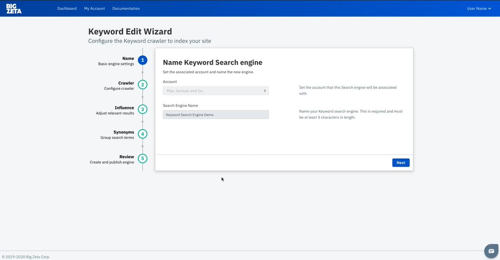
Task: Click the Crawler step label
Action: tap(126, 83)
